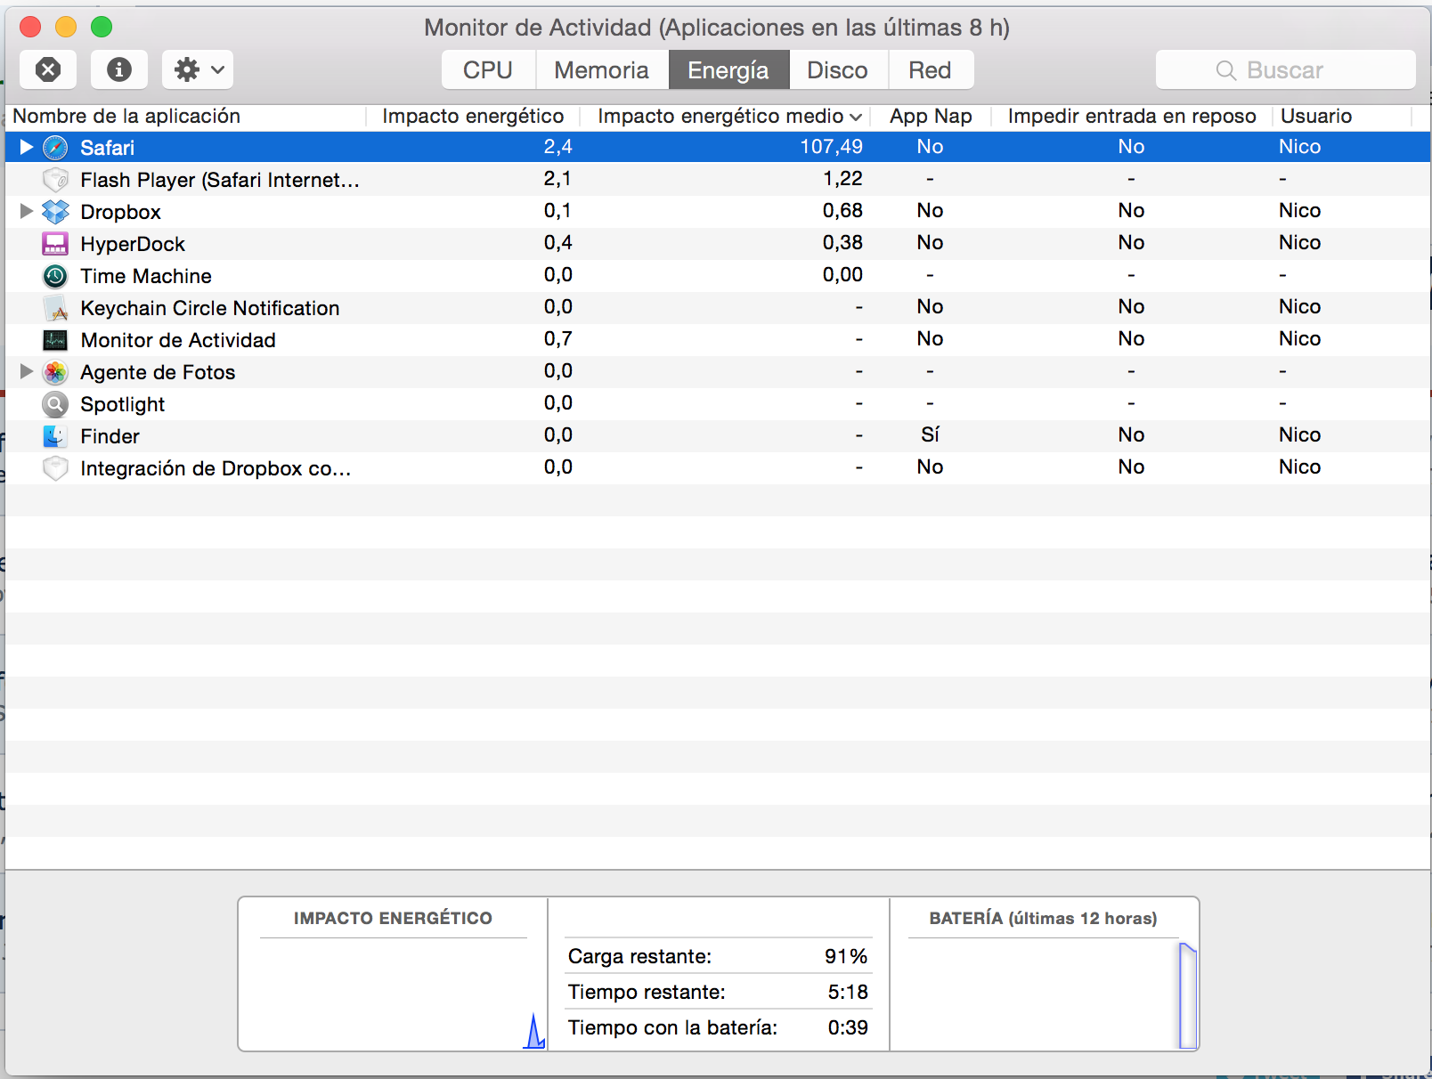Click the Impacto Energético graph spike
Image resolution: width=1432 pixels, height=1079 pixels.
(x=534, y=1031)
